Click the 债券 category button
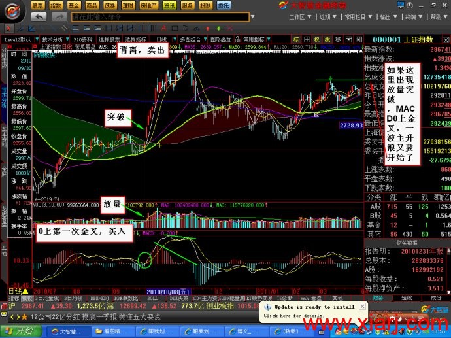Image resolution: width=451 pixels, height=338 pixels. [110, 5]
